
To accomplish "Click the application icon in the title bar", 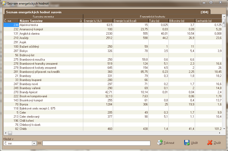I will pyautogui.click(x=4, y=4).
